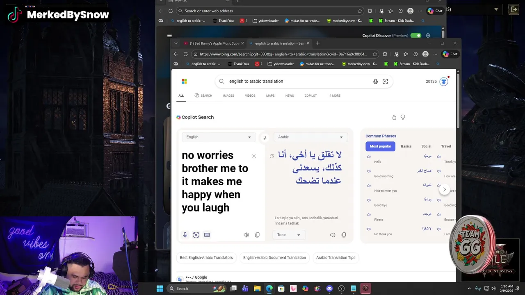This screenshot has height=295, width=525.
Task: Copy the Arabic translation
Action: (x=344, y=235)
